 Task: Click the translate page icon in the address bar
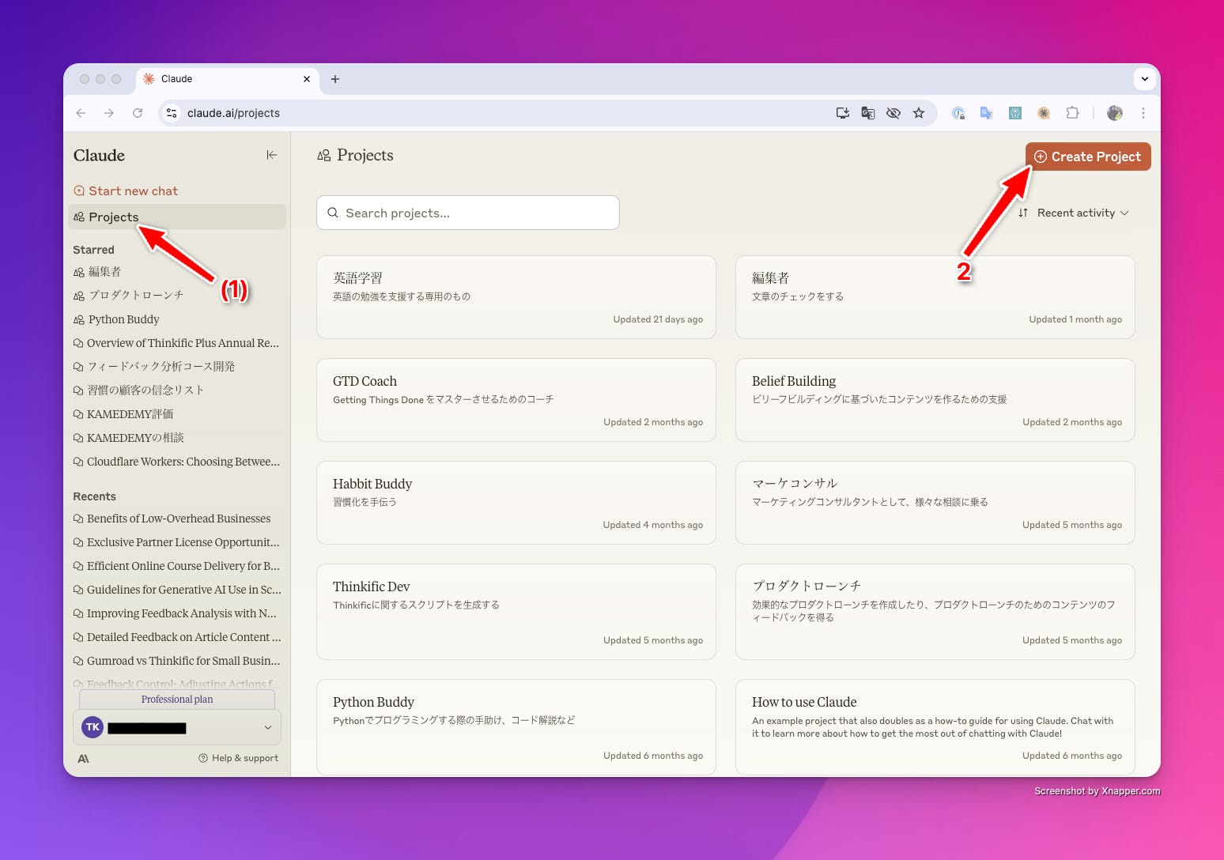(868, 113)
